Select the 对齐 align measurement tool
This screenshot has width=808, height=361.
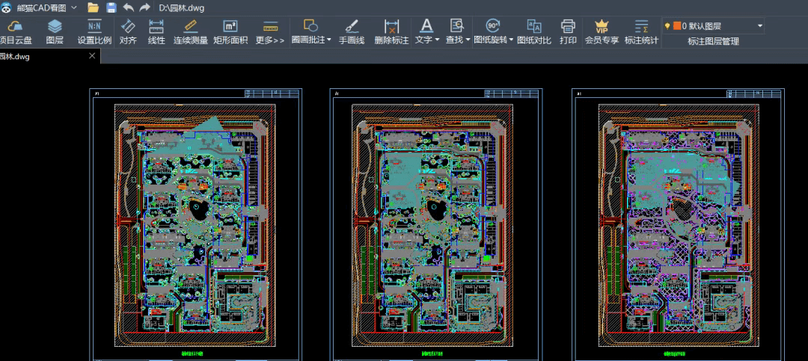pos(128,32)
